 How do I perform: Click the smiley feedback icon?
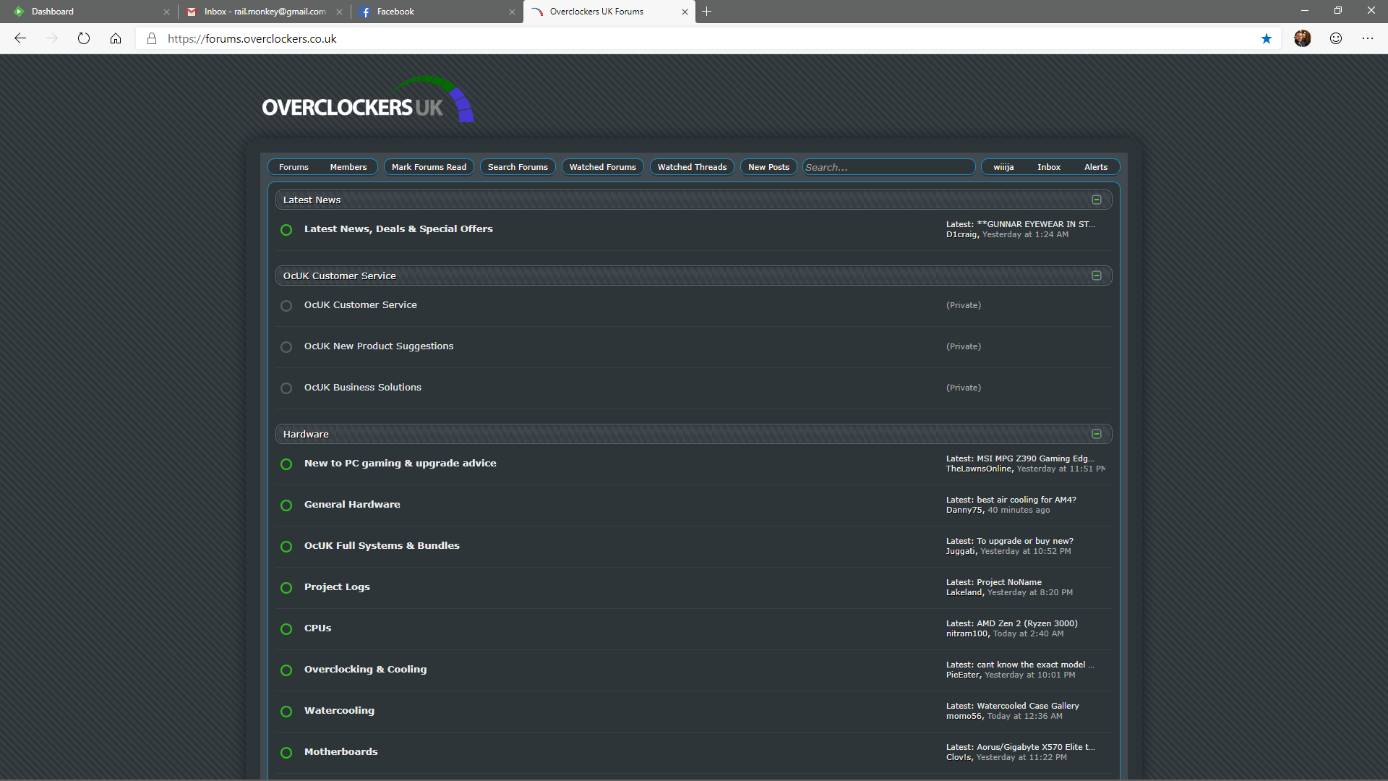[x=1336, y=38]
